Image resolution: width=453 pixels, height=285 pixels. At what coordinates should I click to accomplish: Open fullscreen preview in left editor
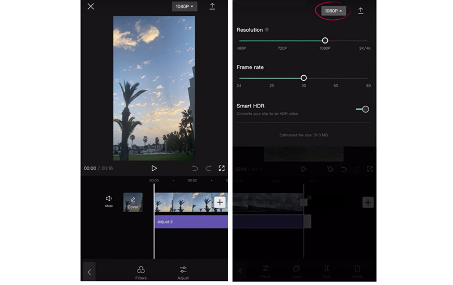click(222, 168)
